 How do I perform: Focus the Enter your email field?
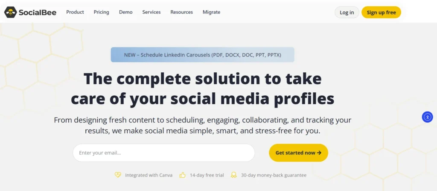pyautogui.click(x=163, y=153)
